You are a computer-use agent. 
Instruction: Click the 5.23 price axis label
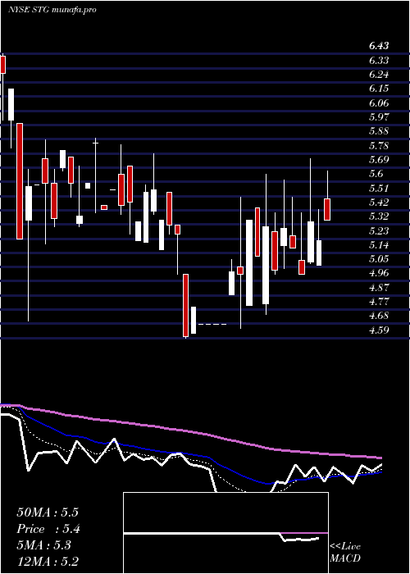pos(379,230)
